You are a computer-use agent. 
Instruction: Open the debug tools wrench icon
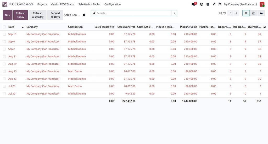pyautogui.click(x=220, y=4)
